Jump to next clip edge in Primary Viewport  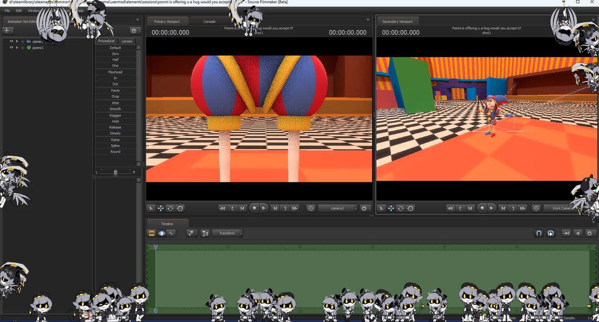(285, 208)
